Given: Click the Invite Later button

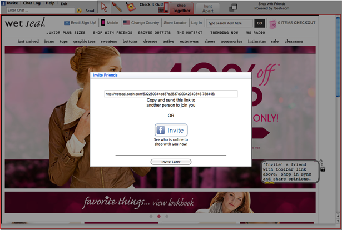Looking at the screenshot, I should click(x=171, y=162).
